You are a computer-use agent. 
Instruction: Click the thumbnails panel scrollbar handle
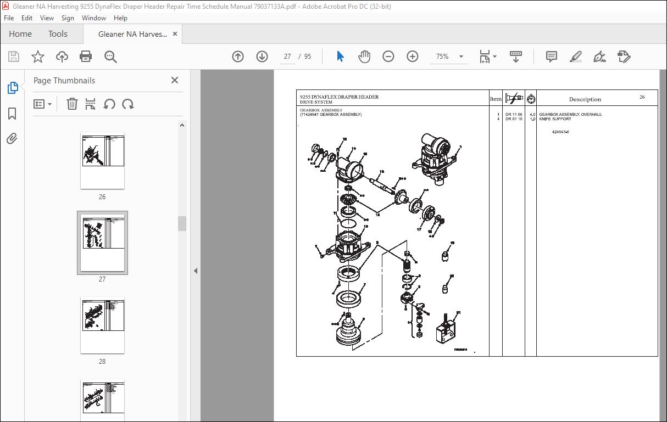pos(182,223)
